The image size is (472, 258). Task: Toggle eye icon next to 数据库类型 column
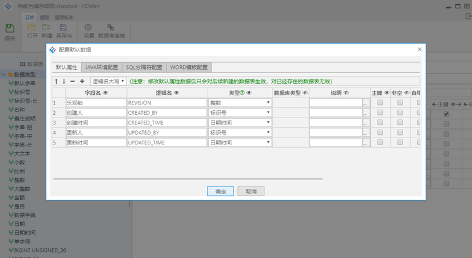pos(305,93)
